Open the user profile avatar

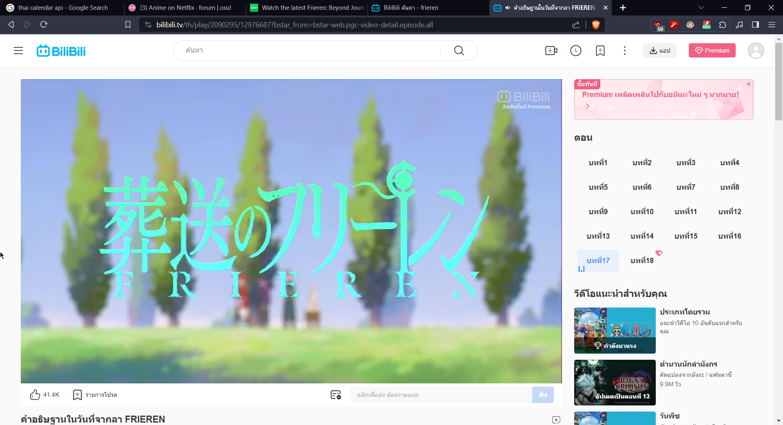(756, 51)
